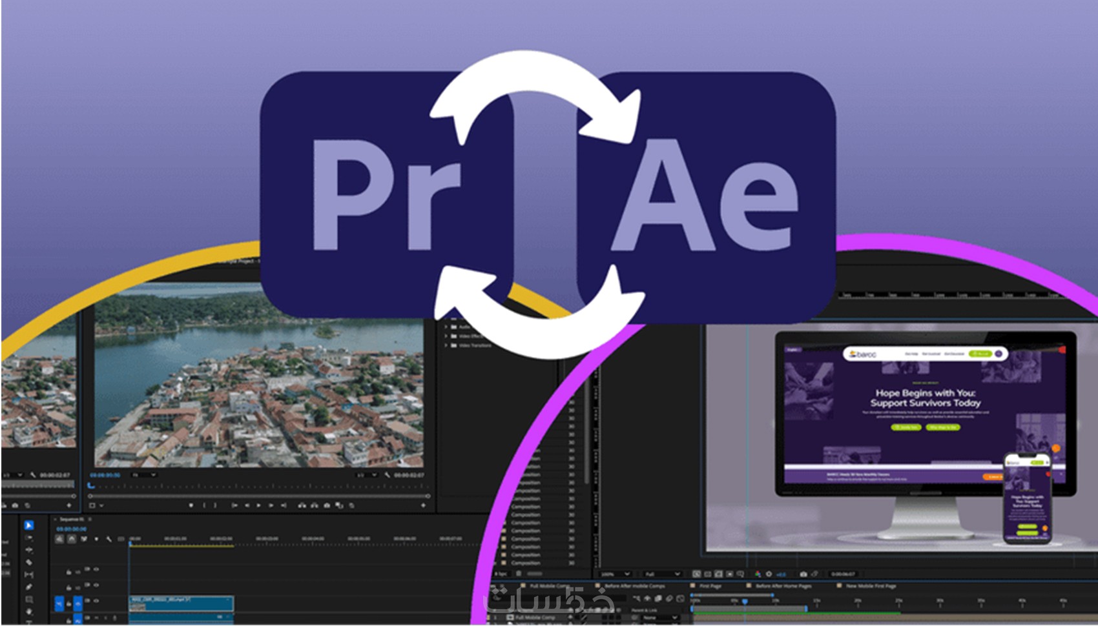The image size is (1098, 626).
Task: Select the Pen tool in Premiere
Action: [28, 587]
